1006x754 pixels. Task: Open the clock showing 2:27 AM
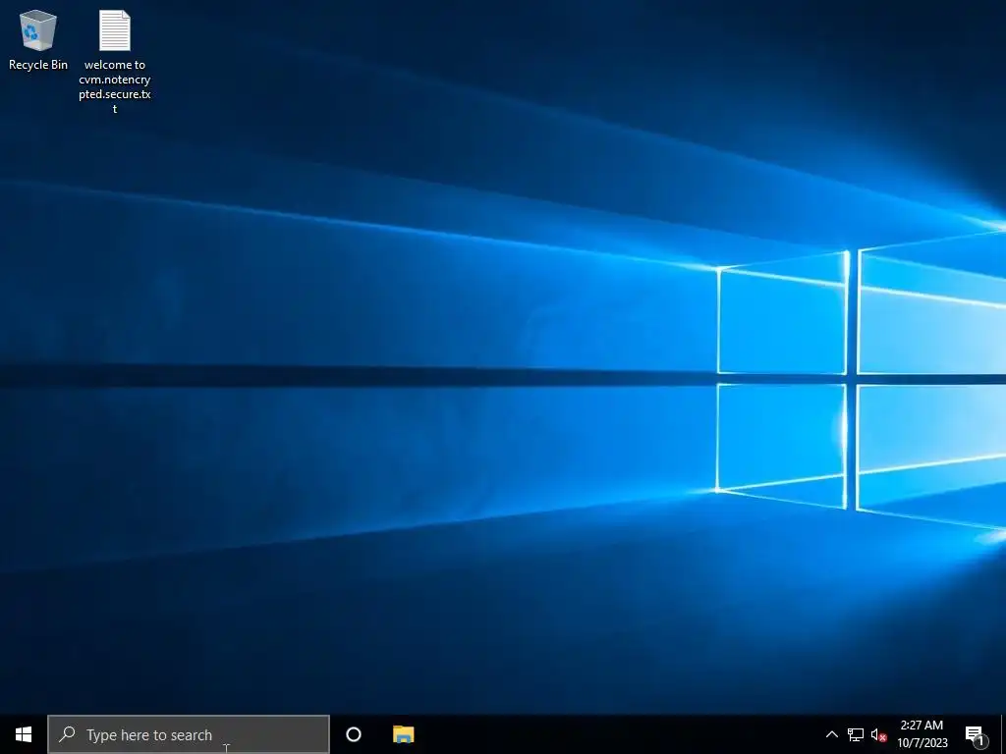pos(922,734)
